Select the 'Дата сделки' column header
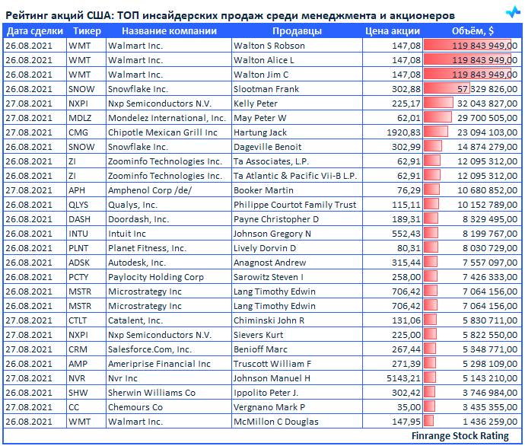525x446 pixels. (35, 31)
